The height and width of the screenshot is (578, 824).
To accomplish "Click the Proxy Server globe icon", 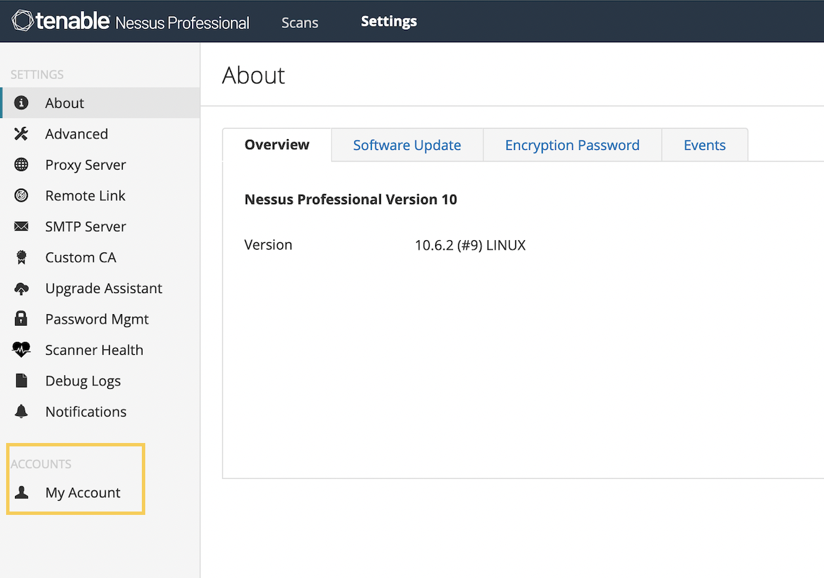I will click(21, 165).
